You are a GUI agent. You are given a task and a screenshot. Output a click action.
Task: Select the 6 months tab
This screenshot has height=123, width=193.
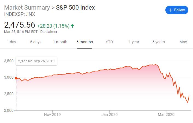(85, 42)
